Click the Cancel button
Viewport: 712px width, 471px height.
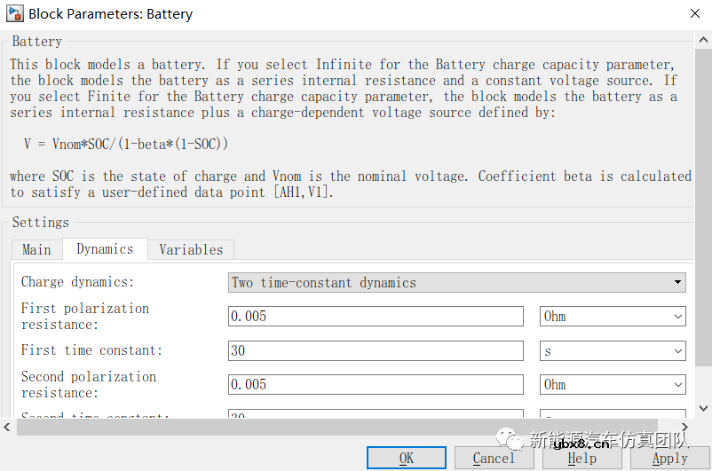494,458
